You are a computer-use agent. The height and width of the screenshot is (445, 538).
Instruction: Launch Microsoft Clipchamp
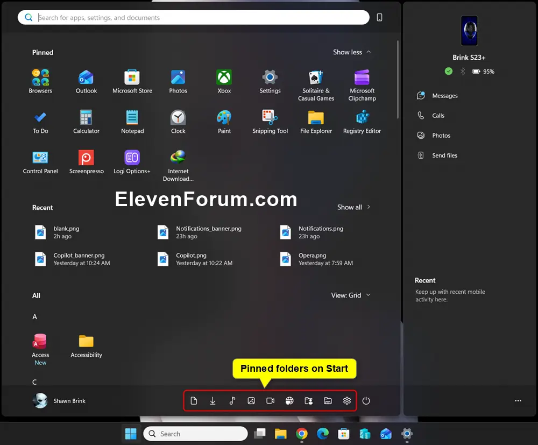(x=362, y=85)
